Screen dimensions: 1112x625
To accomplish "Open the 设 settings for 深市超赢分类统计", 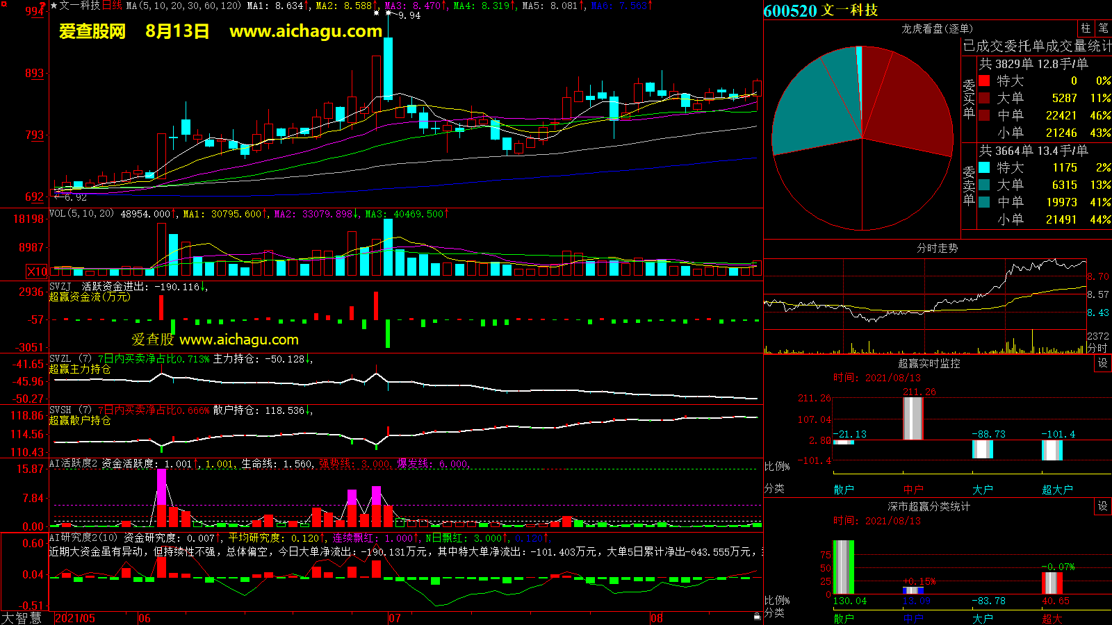I will [x=1103, y=506].
